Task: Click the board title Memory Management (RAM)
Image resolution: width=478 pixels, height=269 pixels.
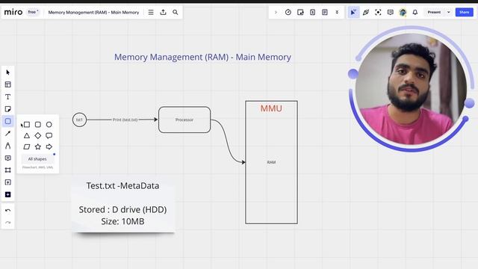Action: 93,13
